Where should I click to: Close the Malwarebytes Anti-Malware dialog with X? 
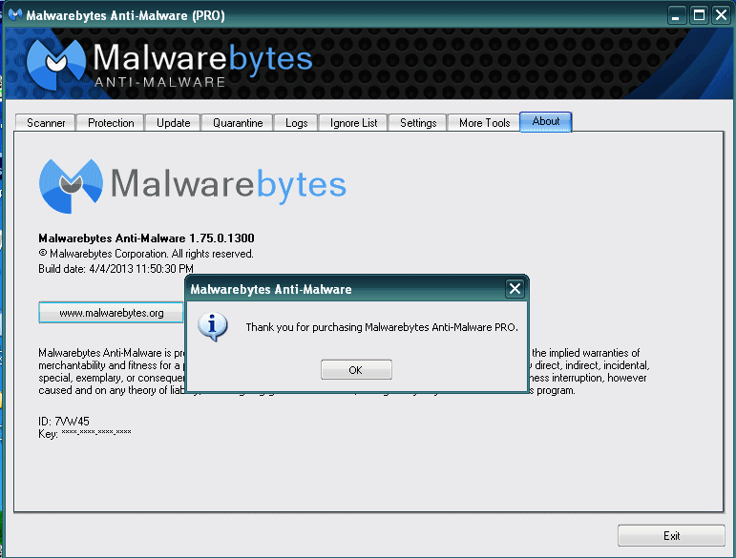[x=515, y=288]
